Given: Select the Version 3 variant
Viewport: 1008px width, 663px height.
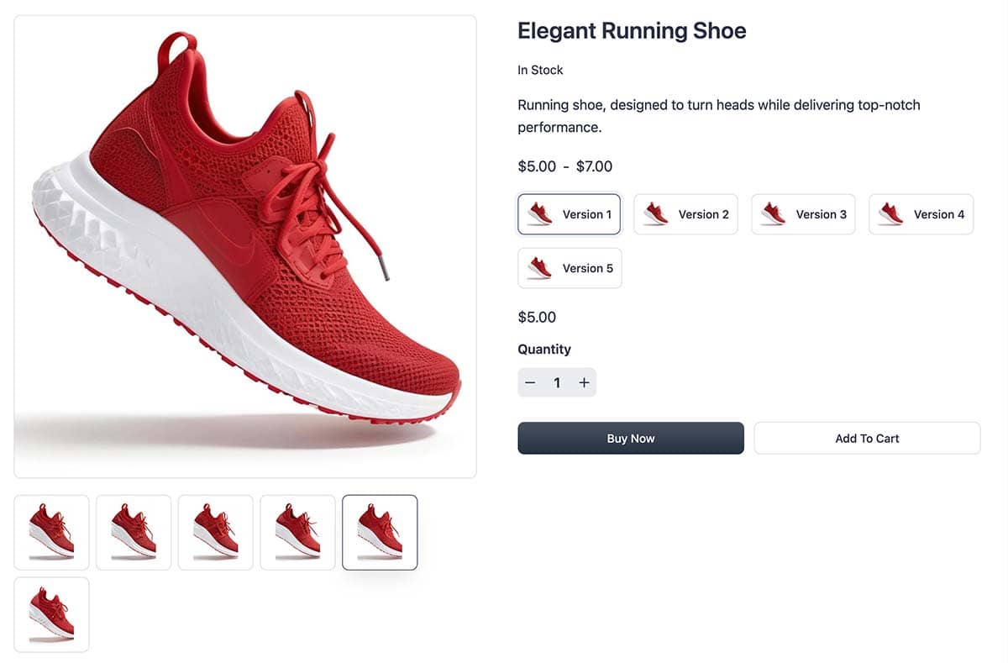Looking at the screenshot, I should pyautogui.click(x=803, y=213).
